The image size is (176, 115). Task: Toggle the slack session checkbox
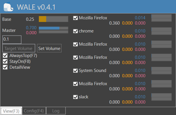pos(75,97)
